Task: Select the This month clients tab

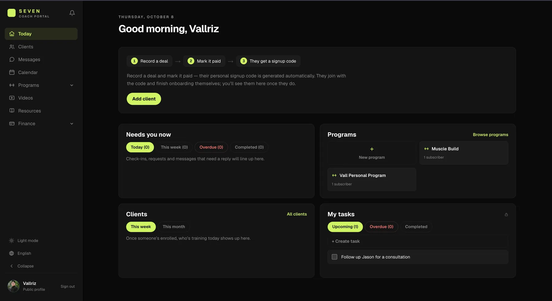Action: [174, 227]
